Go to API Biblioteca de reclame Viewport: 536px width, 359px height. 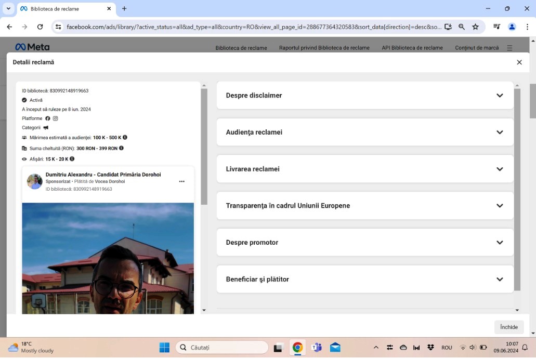pyautogui.click(x=412, y=48)
